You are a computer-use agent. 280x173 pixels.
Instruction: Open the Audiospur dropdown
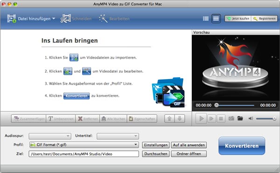tap(50, 136)
